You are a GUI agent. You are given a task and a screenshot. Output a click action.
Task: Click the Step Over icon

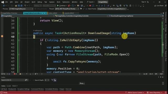pos(102,6)
